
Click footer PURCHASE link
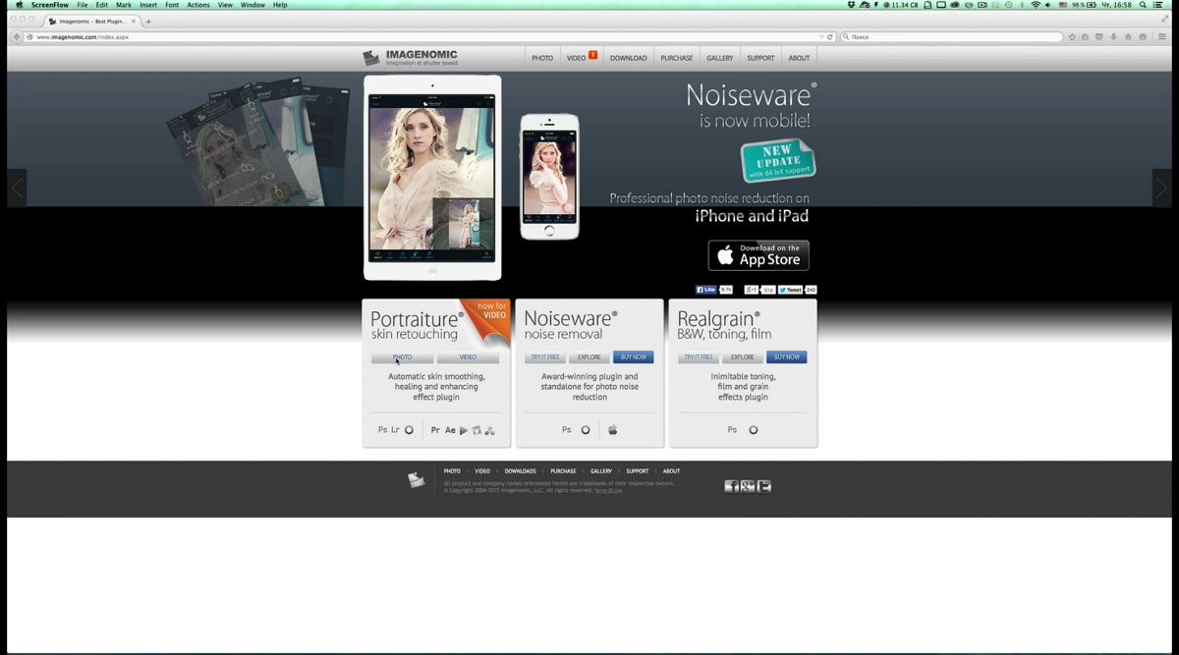(x=563, y=471)
